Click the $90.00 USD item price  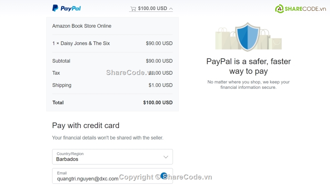pyautogui.click(x=159, y=43)
